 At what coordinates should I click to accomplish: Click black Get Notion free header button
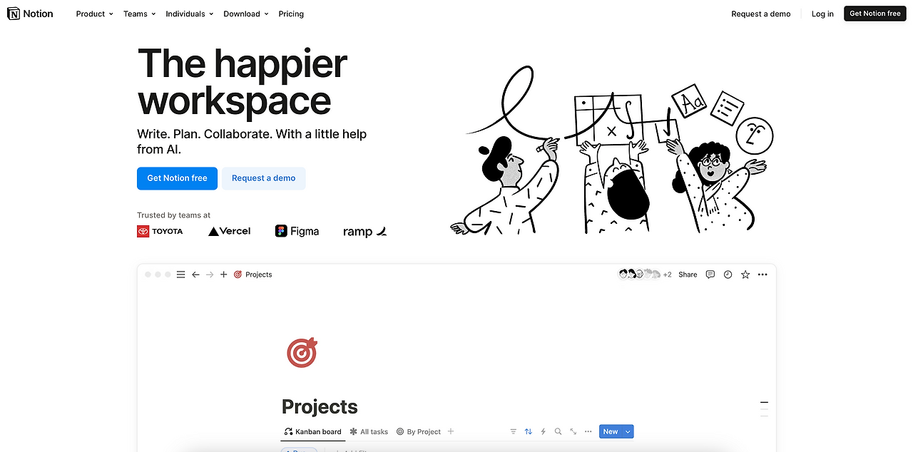pyautogui.click(x=875, y=14)
